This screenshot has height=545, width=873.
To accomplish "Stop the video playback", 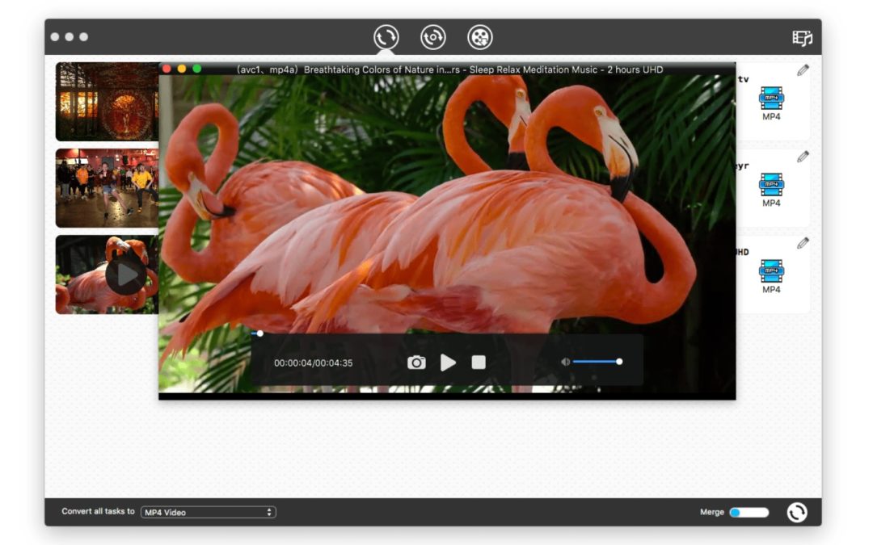I will (x=479, y=362).
